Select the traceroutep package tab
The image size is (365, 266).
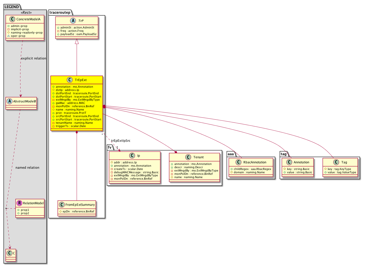(x=60, y=12)
